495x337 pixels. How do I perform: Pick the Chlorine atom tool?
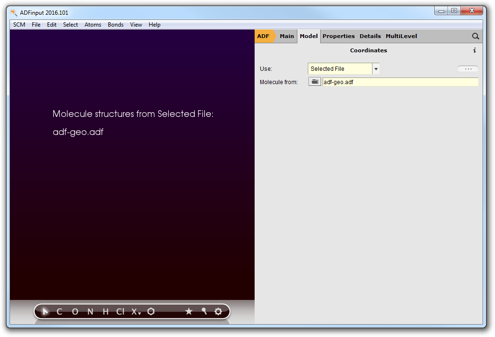click(x=120, y=312)
